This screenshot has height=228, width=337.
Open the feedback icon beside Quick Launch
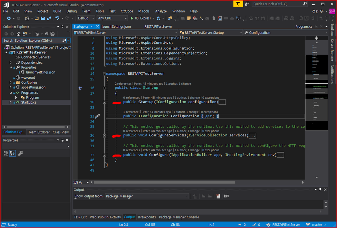(x=247, y=4)
